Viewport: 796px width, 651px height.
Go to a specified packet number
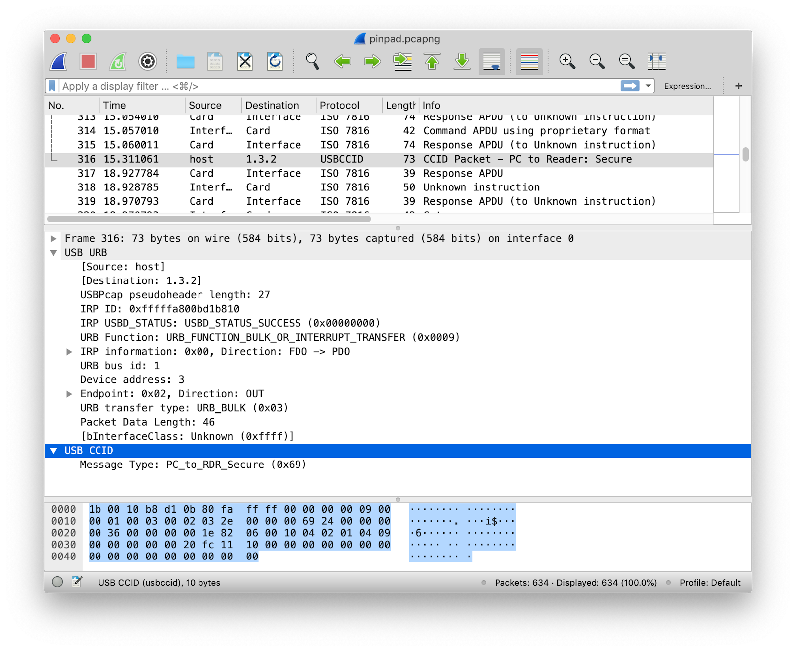tap(402, 62)
